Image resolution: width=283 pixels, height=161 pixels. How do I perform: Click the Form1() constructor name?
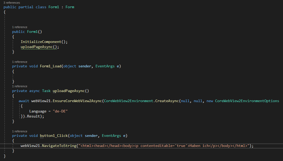[32, 32]
